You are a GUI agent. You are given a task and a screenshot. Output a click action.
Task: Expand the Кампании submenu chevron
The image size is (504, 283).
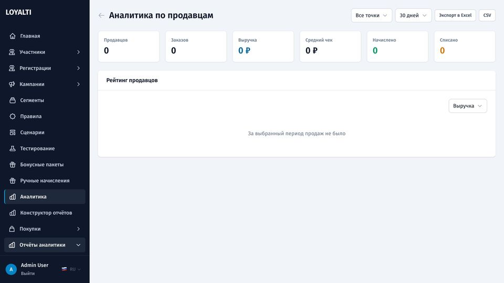(x=78, y=84)
